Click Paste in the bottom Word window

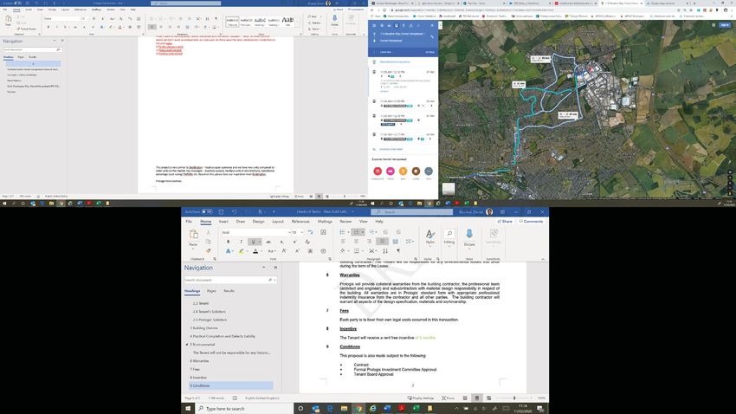(193, 237)
